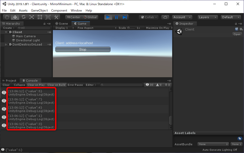The height and width of the screenshot is (153, 244).
Task: Pause the game with Pause button
Action: [x=116, y=17]
